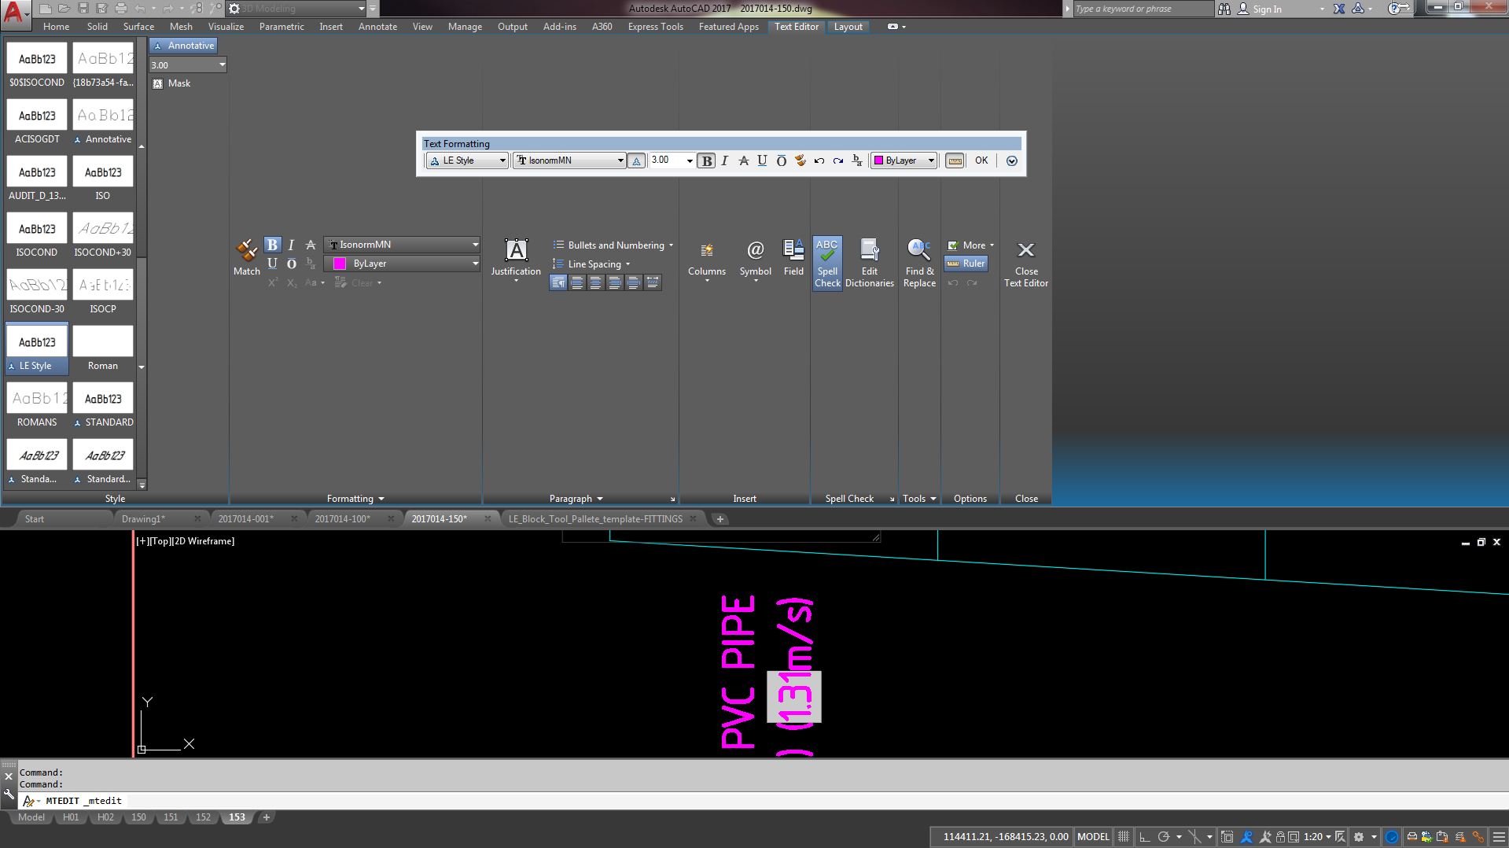Screen dimensions: 1509x848
Task: Toggle Bold in the ribbon Formatting panel
Action: (272, 245)
